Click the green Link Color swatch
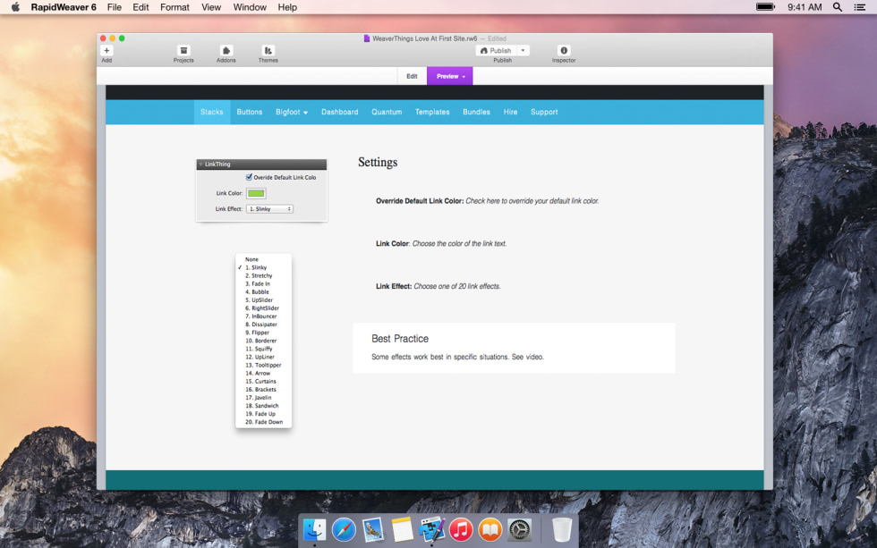 (256, 193)
